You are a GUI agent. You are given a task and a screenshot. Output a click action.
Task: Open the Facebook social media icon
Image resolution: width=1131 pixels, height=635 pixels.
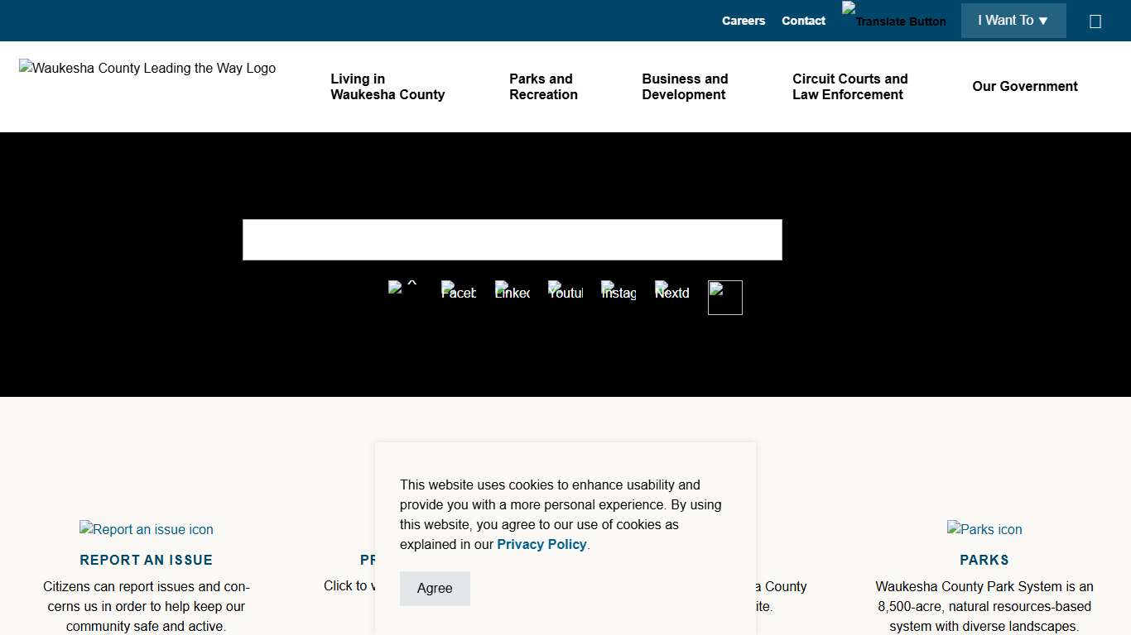pyautogui.click(x=459, y=293)
